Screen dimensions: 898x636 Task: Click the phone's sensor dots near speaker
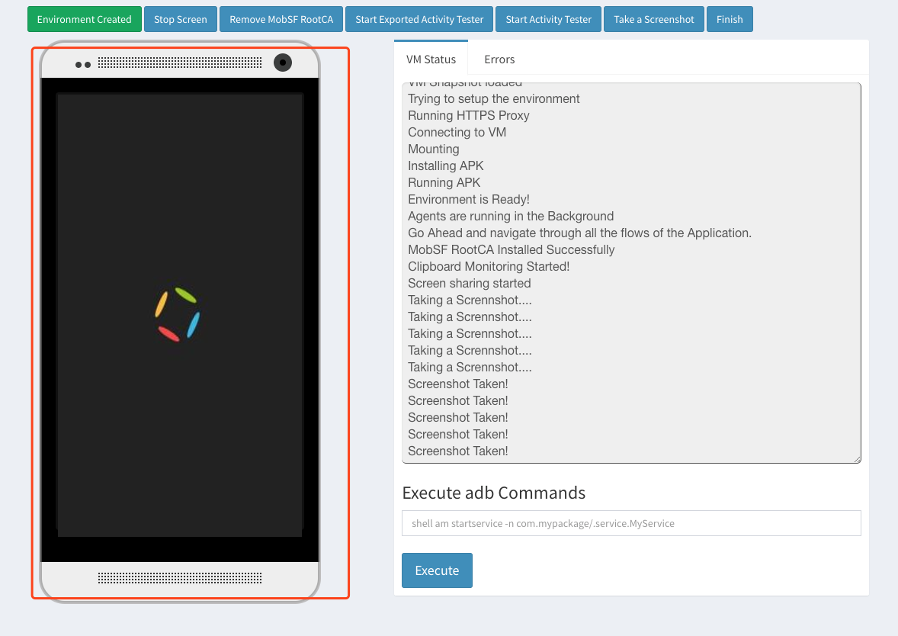(x=83, y=65)
